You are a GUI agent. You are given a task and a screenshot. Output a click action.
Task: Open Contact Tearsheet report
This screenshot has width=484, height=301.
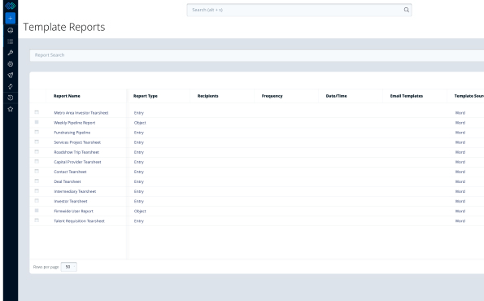pos(70,172)
